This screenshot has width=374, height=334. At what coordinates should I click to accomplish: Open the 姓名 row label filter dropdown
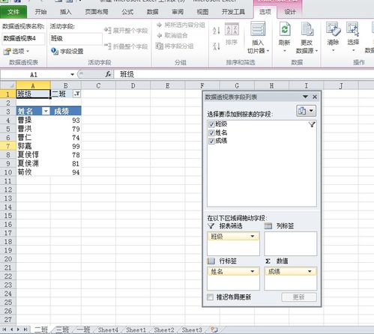coord(46,112)
